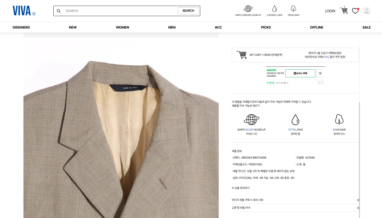382x218 pixels.
Task: Click the search magnifier icon
Action: click(59, 11)
